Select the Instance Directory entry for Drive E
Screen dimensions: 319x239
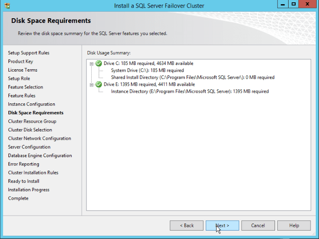pyautogui.click(x=189, y=92)
